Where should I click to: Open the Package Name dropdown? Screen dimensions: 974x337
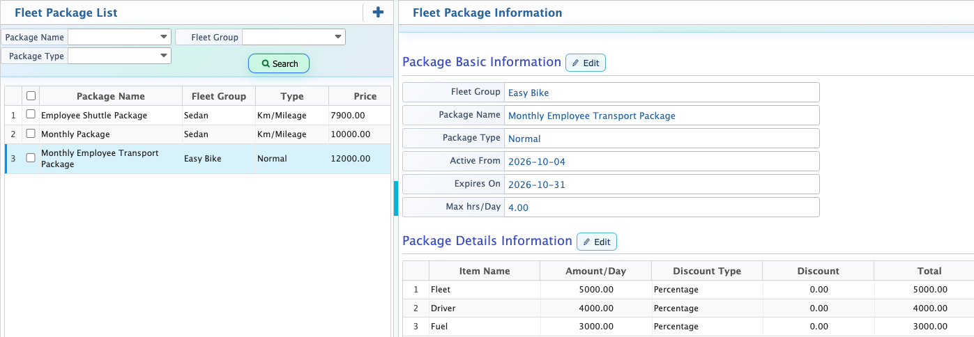click(119, 37)
